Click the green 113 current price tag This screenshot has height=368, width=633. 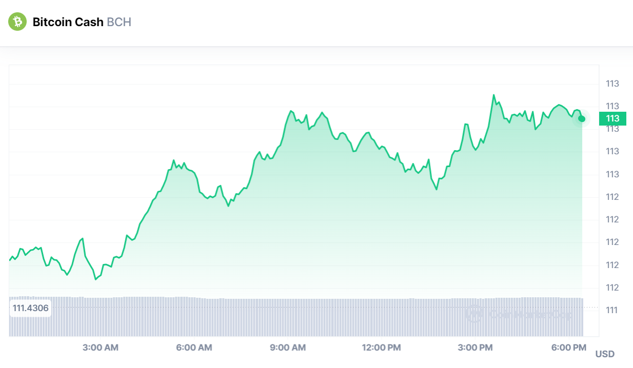coord(612,118)
